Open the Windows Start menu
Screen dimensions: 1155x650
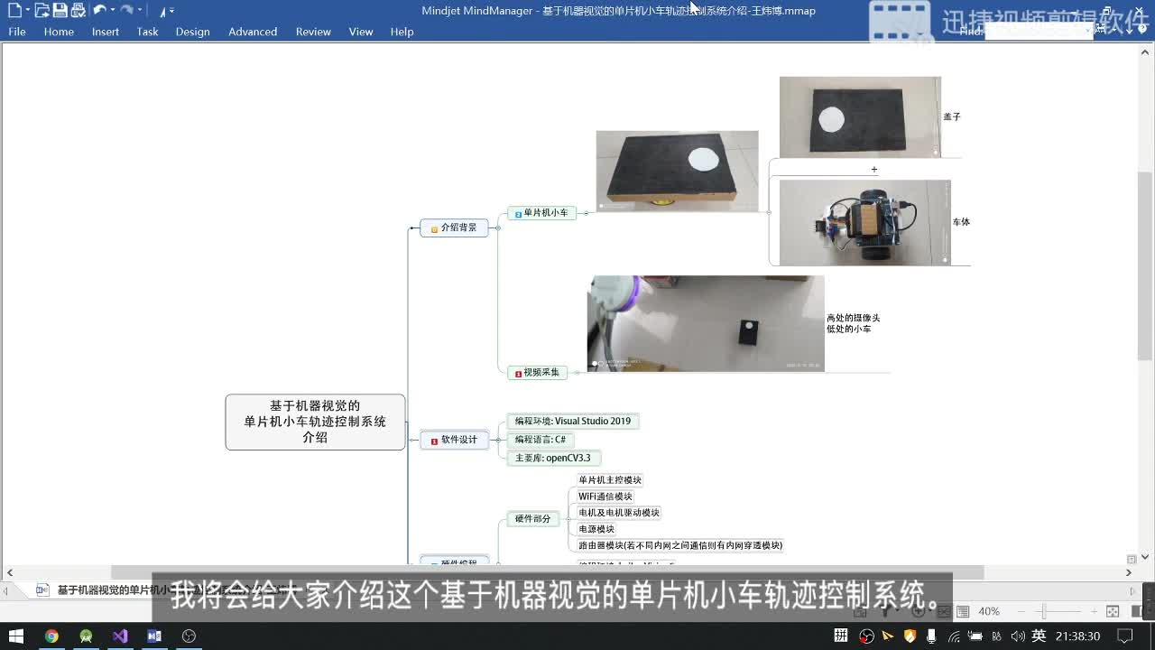click(15, 636)
